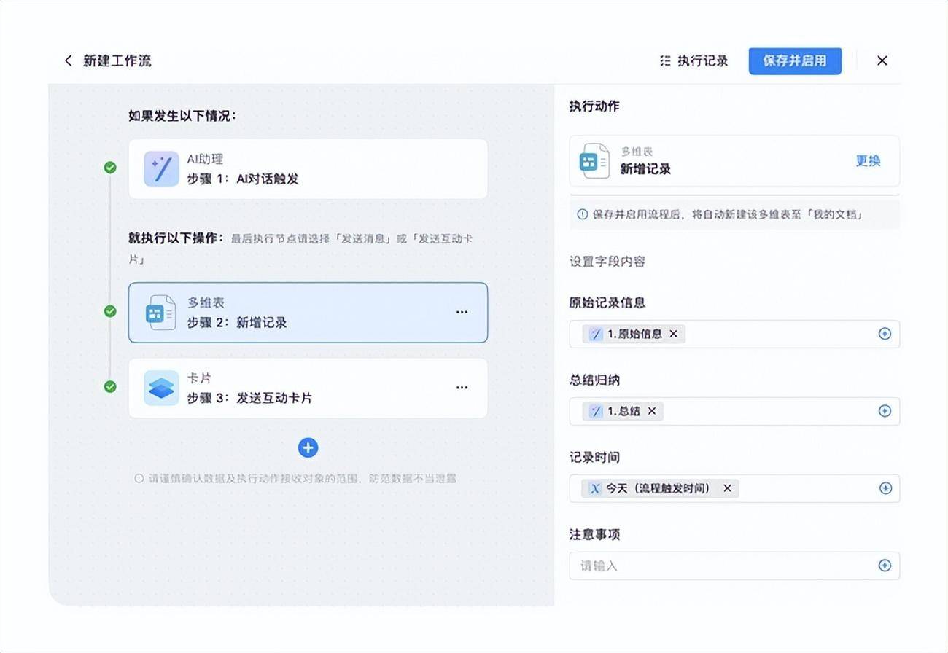Remove the 1.总结 tag
This screenshot has height=653, width=948.
pyautogui.click(x=652, y=411)
